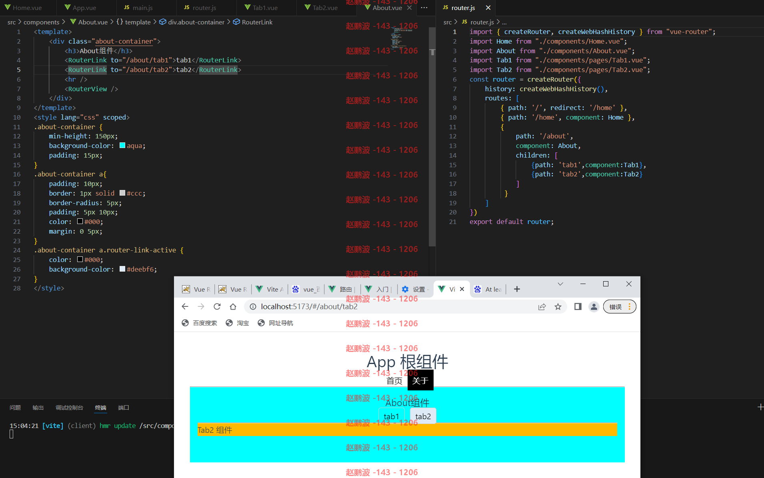Image resolution: width=764 pixels, height=478 pixels.
Task: Expand the browser tab search chevron
Action: click(560, 284)
